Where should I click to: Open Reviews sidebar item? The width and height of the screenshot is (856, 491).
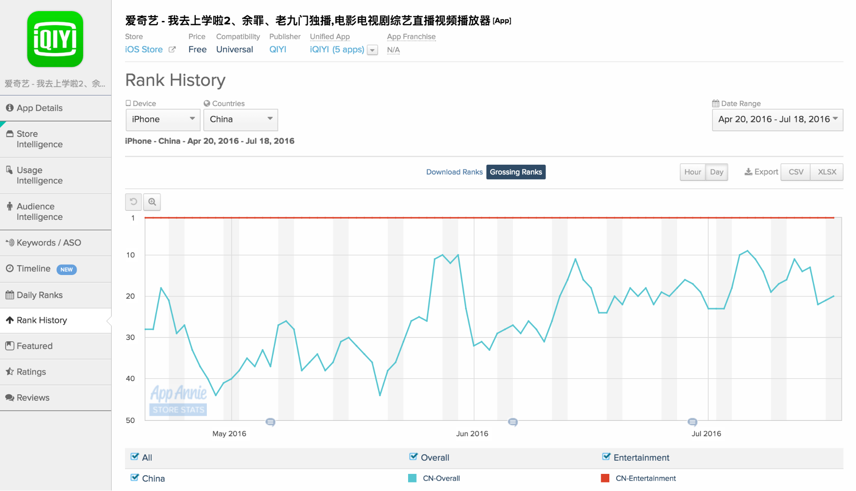pyautogui.click(x=33, y=398)
